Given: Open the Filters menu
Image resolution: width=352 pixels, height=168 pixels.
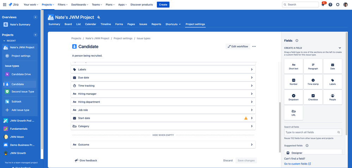Looking at the screenshot, I should 62,5.
